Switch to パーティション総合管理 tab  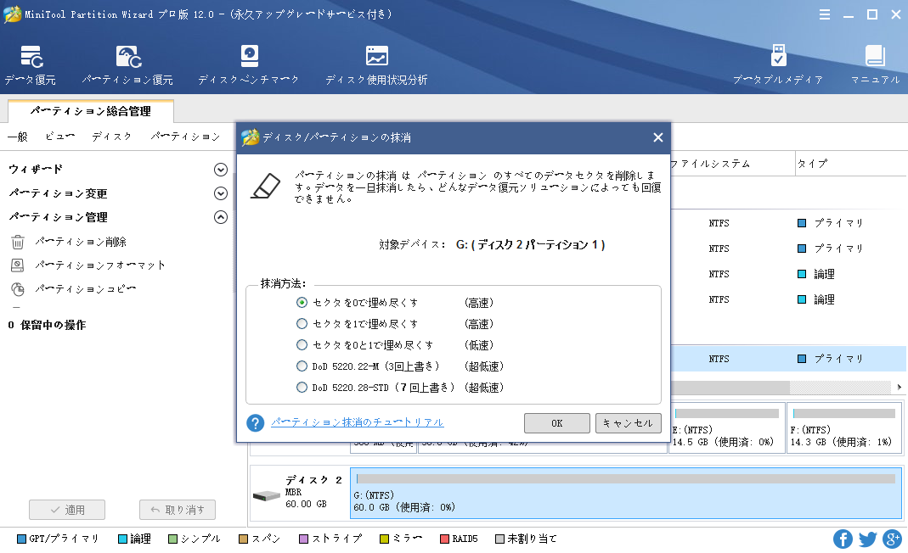tap(91, 111)
